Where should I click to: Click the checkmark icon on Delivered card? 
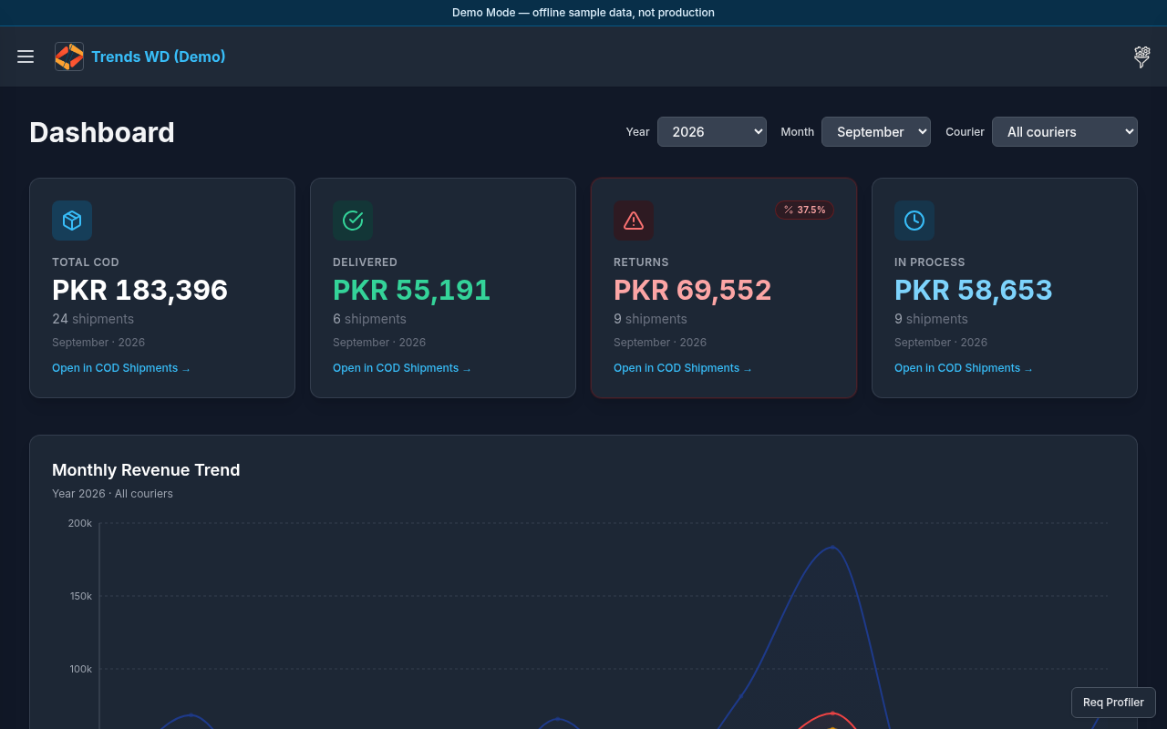pos(353,221)
